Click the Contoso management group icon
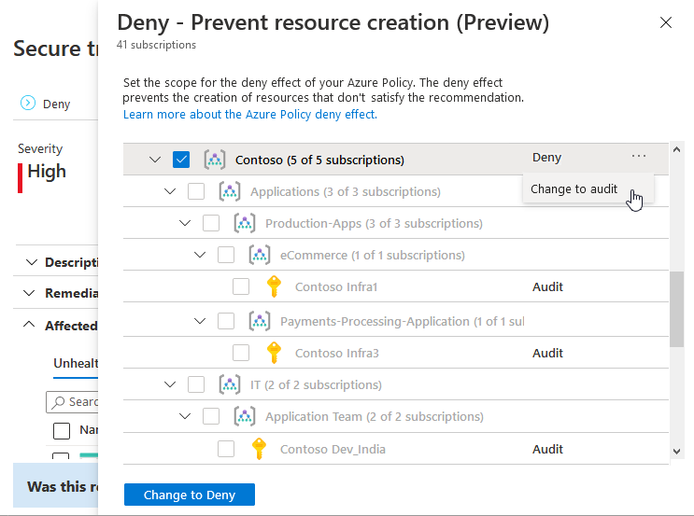Viewport: 694px width, 516px height. pos(214,160)
